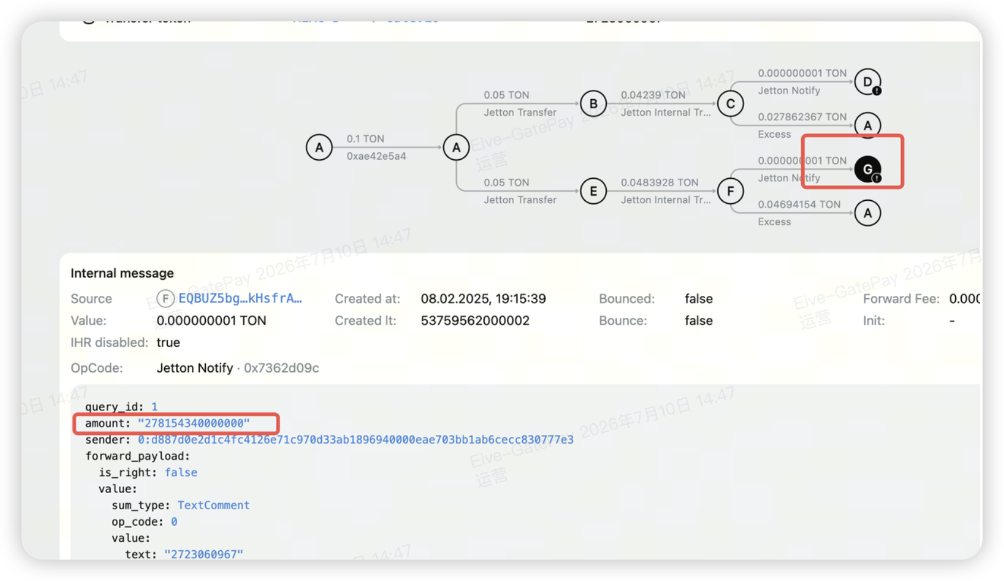
Task: Select node C in the transaction graph
Action: (x=730, y=103)
